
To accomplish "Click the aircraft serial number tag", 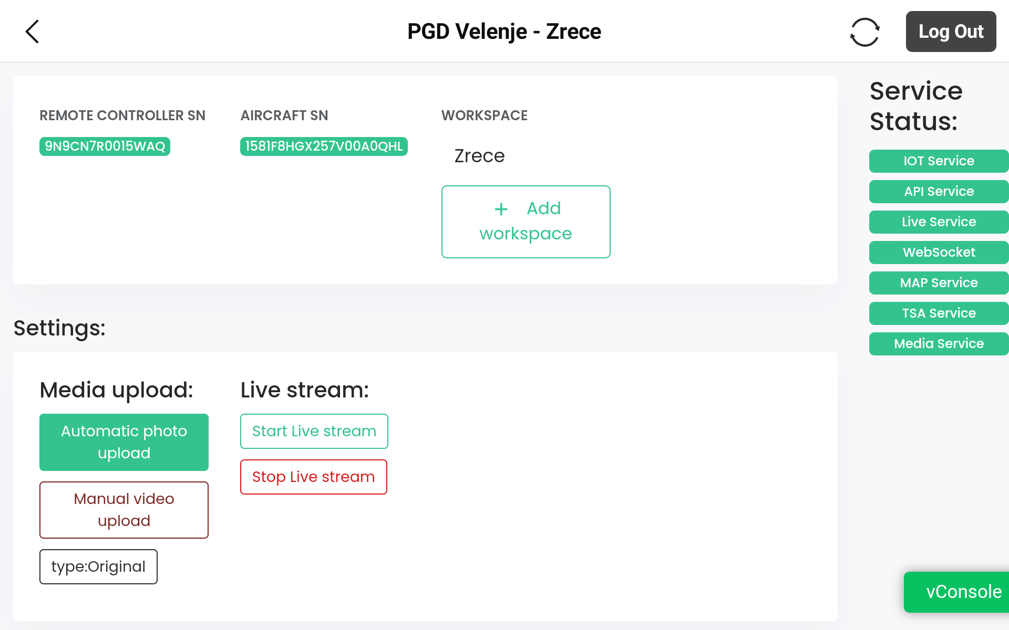I will coord(324,146).
